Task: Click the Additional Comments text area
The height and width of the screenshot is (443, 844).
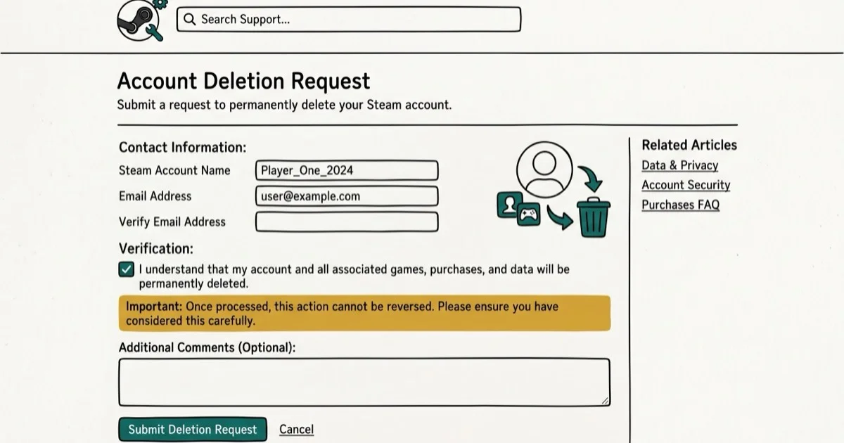Action: [x=364, y=383]
